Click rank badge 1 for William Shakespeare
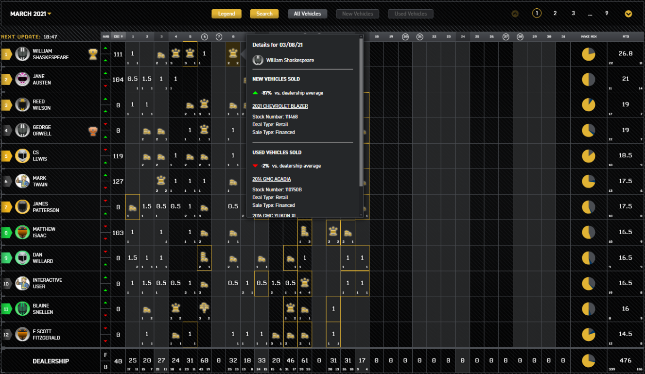The image size is (645, 374). 6,54
